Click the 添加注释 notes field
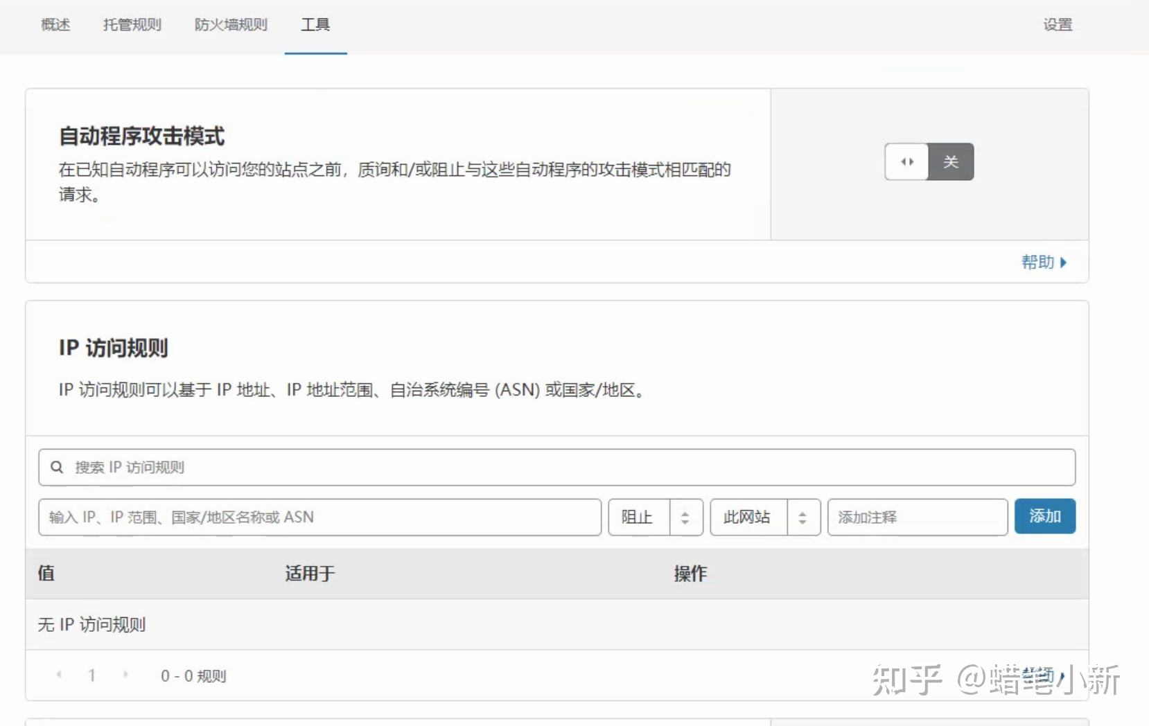 tap(918, 517)
